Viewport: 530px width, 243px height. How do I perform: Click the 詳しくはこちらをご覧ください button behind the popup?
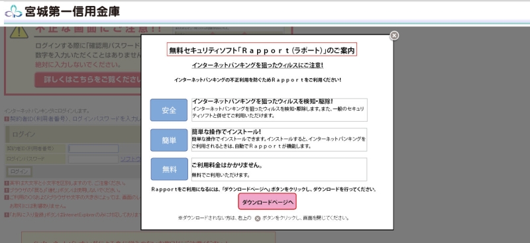point(88,79)
